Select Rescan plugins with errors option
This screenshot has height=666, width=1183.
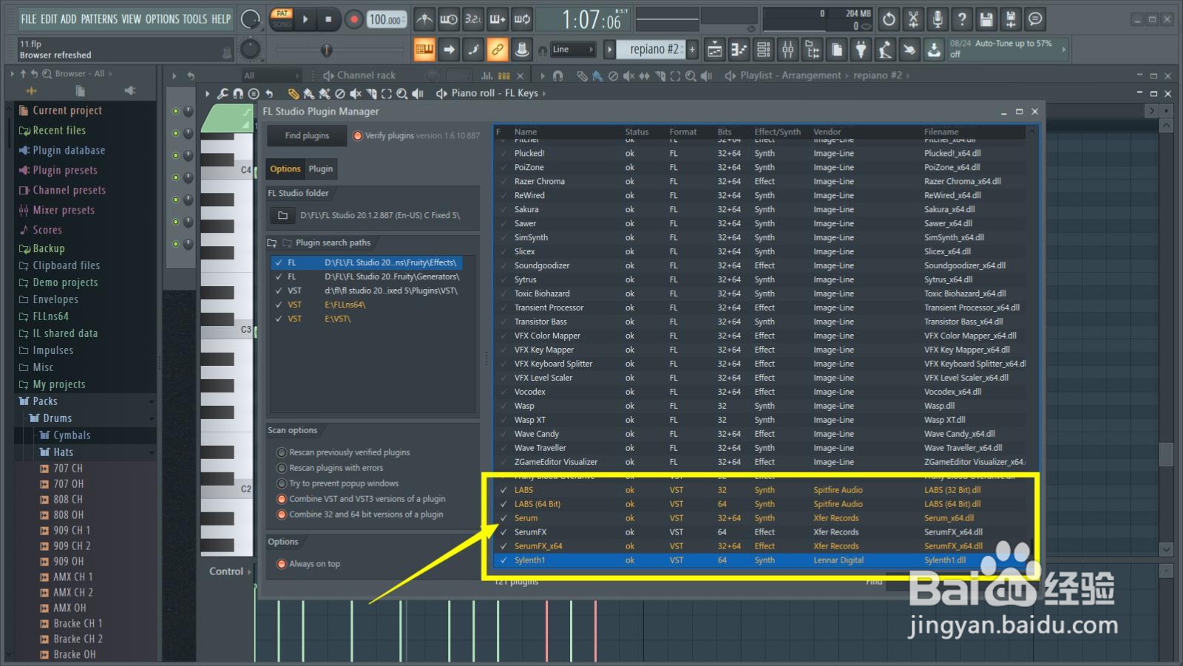[x=282, y=468]
